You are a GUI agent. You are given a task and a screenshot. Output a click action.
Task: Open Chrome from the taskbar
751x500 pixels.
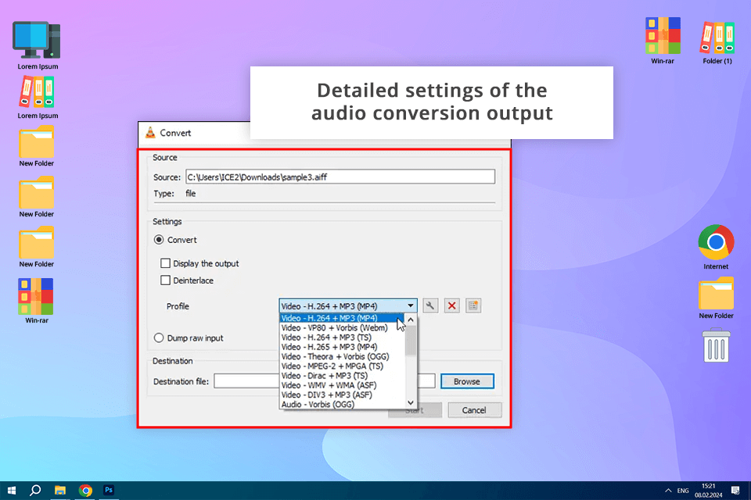[85, 490]
